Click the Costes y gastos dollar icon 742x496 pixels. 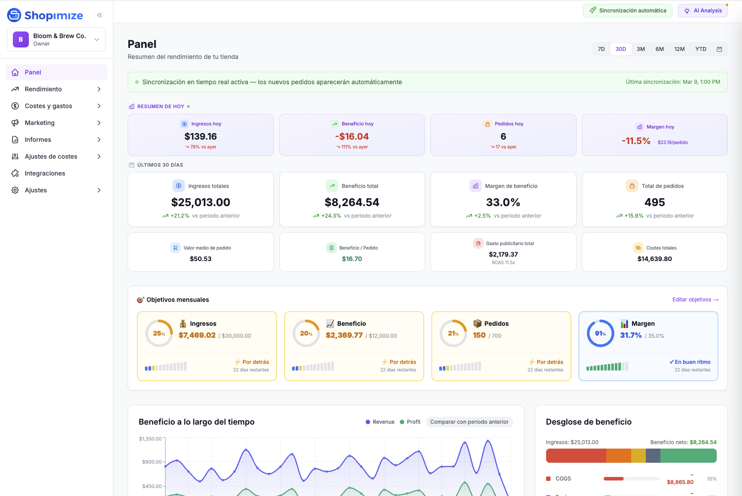click(x=15, y=106)
